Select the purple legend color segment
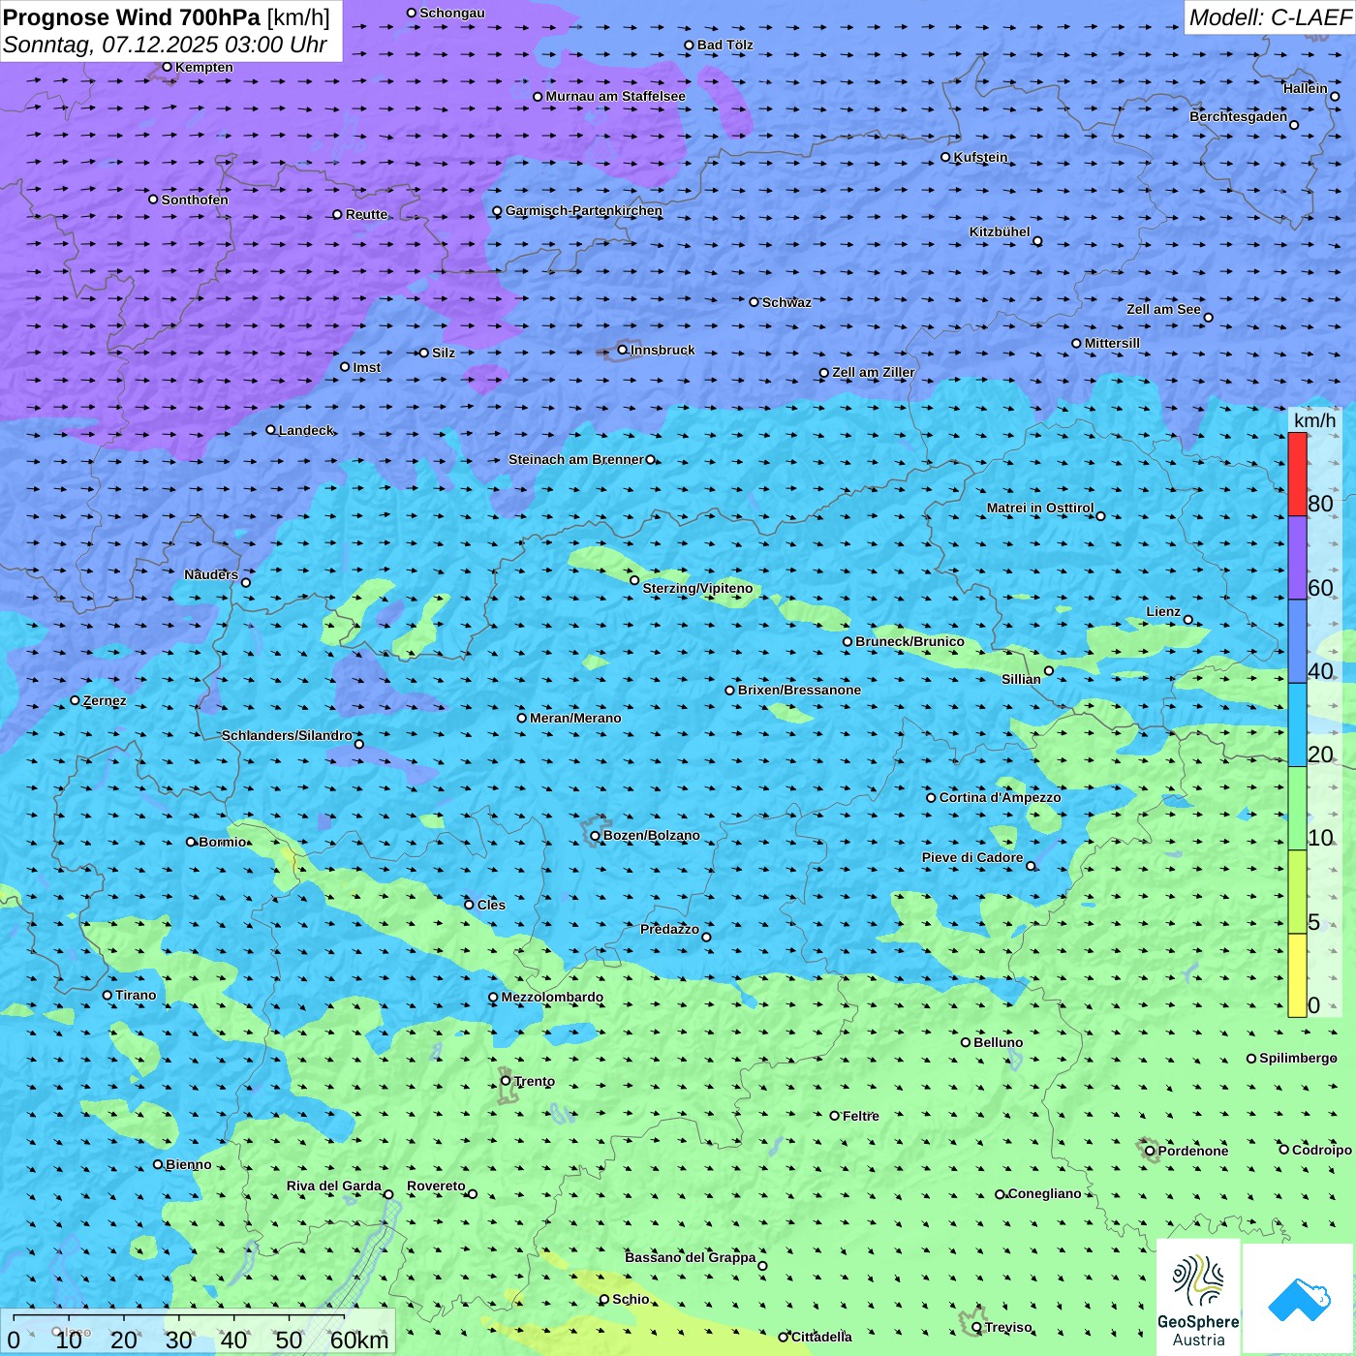Image resolution: width=1356 pixels, height=1356 pixels. (1297, 558)
